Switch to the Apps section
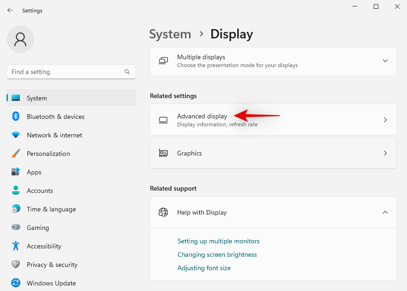 coord(34,172)
